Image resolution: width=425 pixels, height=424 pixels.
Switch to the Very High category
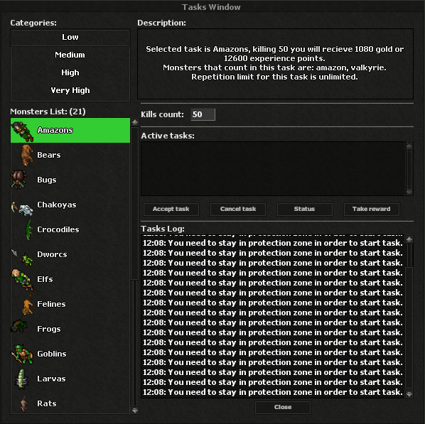point(70,90)
